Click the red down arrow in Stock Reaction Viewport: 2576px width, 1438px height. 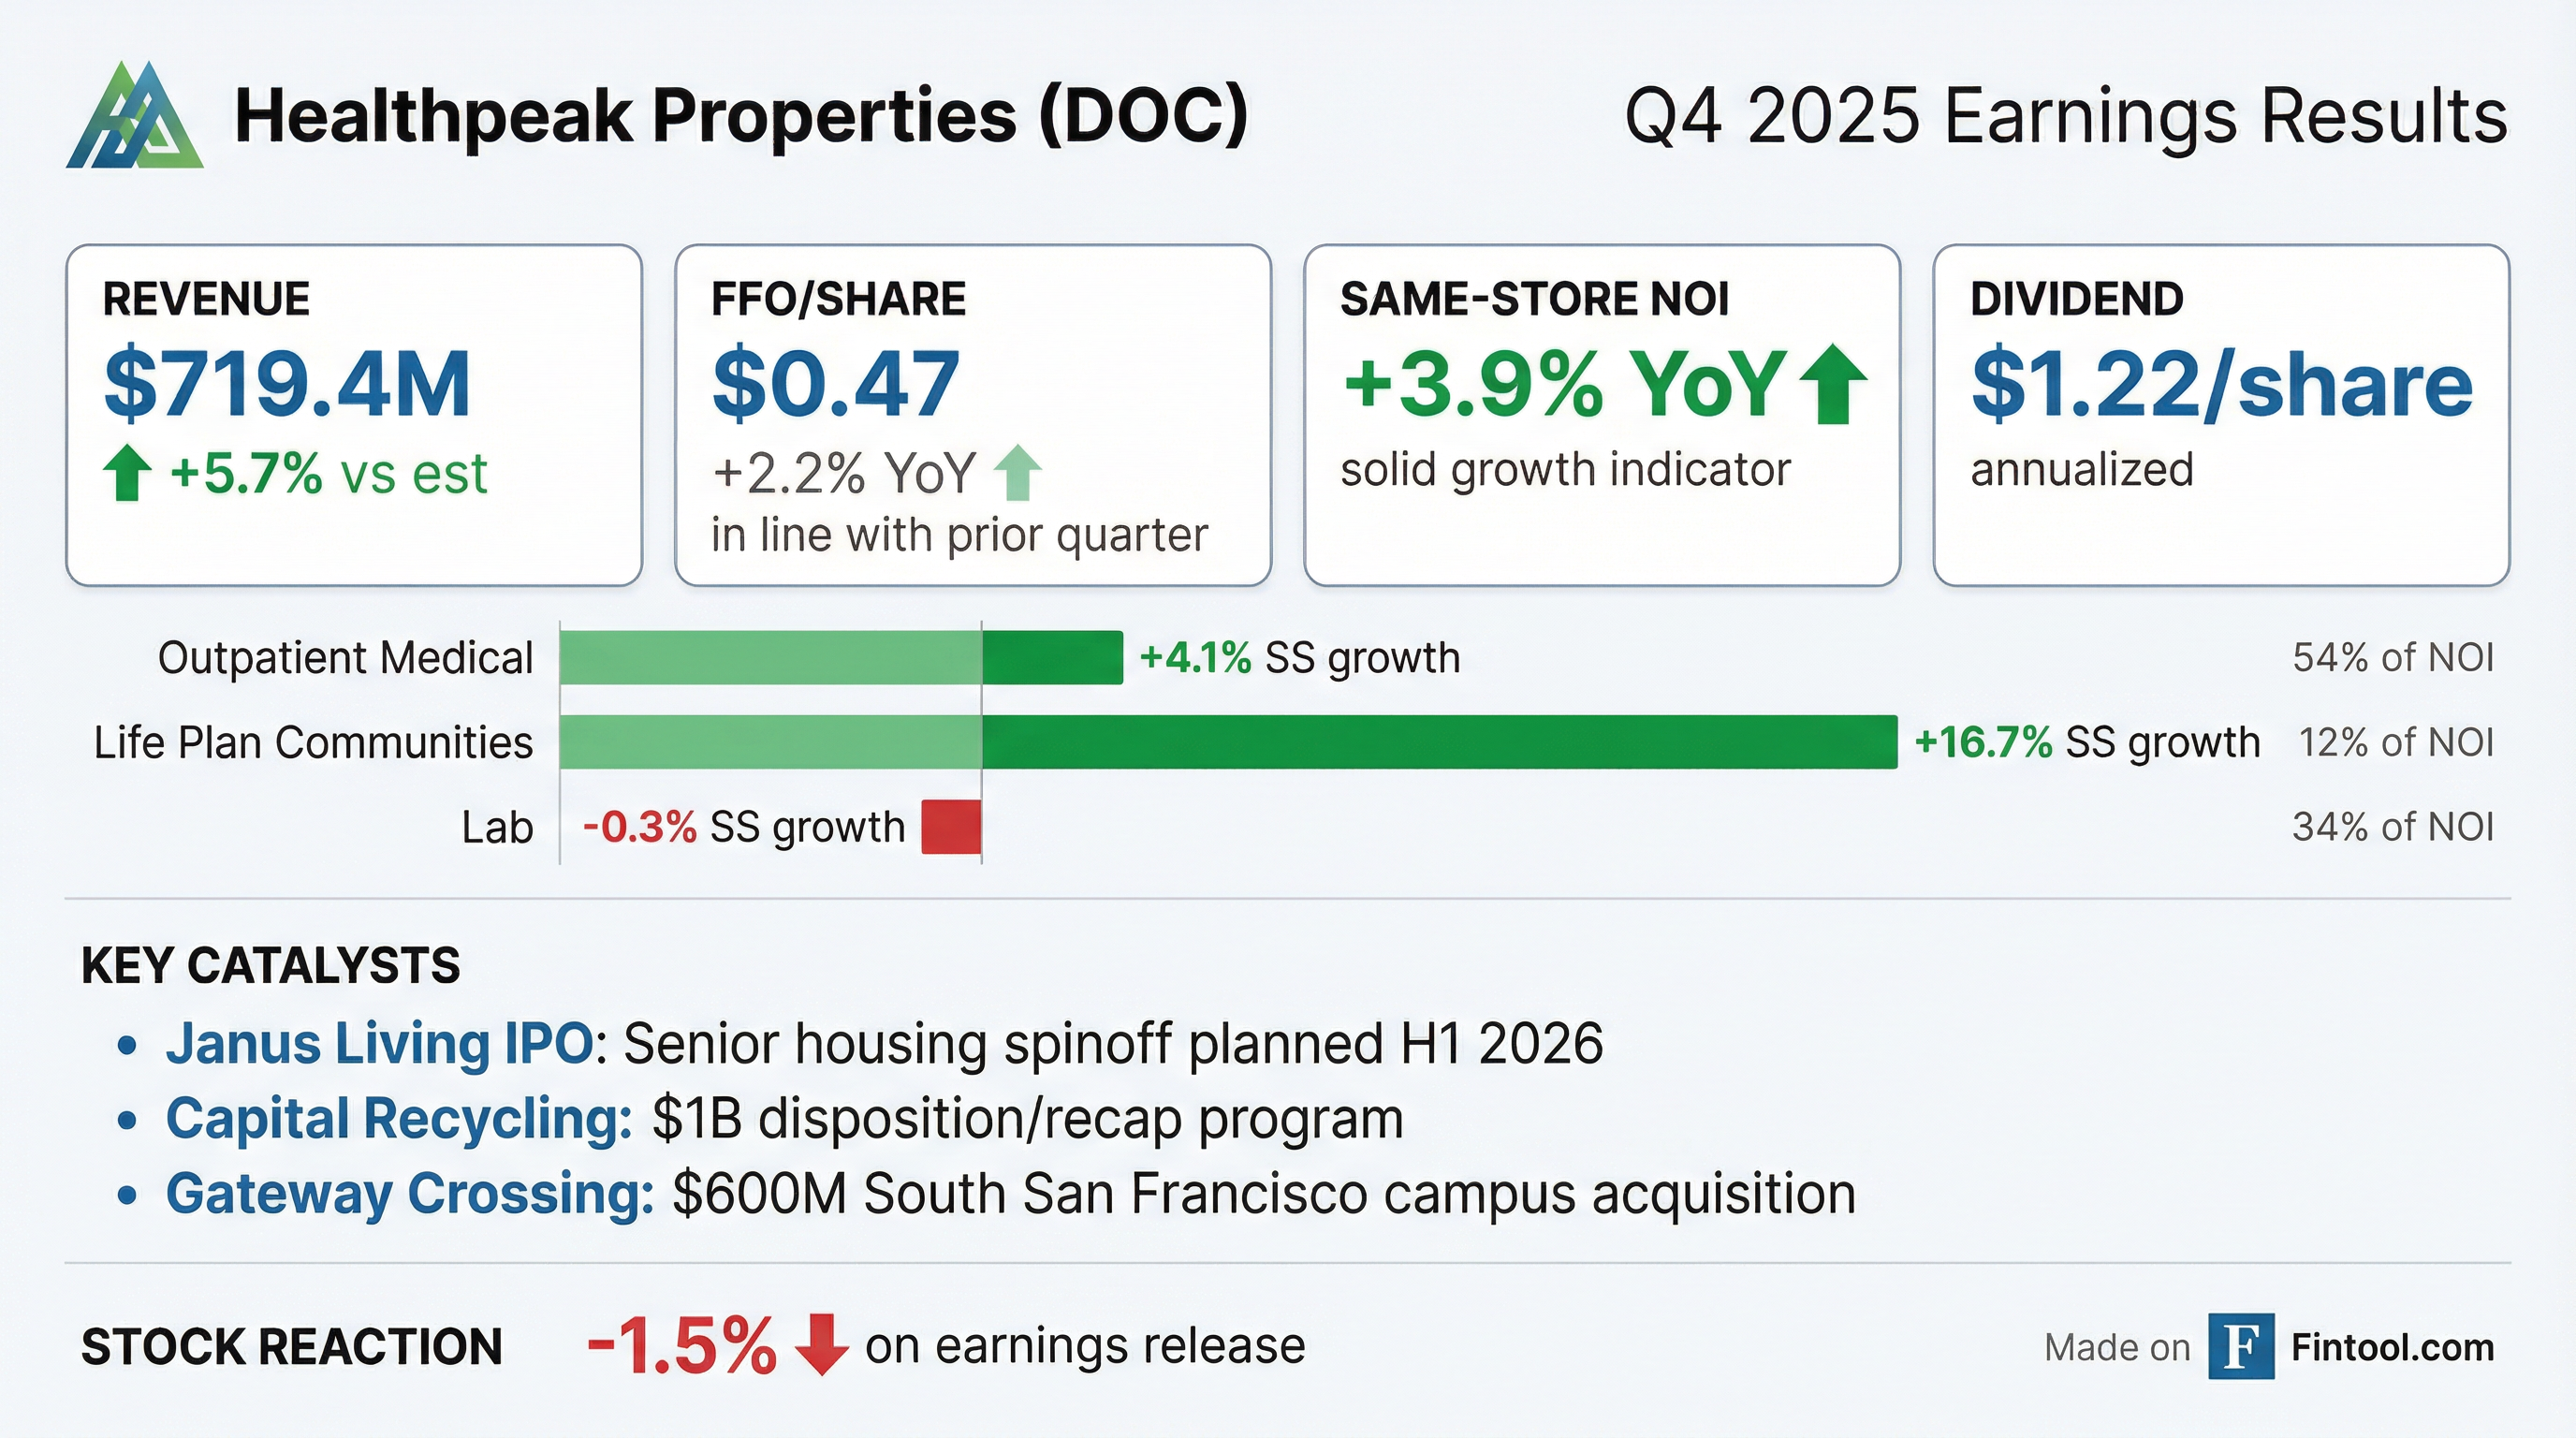pos(821,1345)
